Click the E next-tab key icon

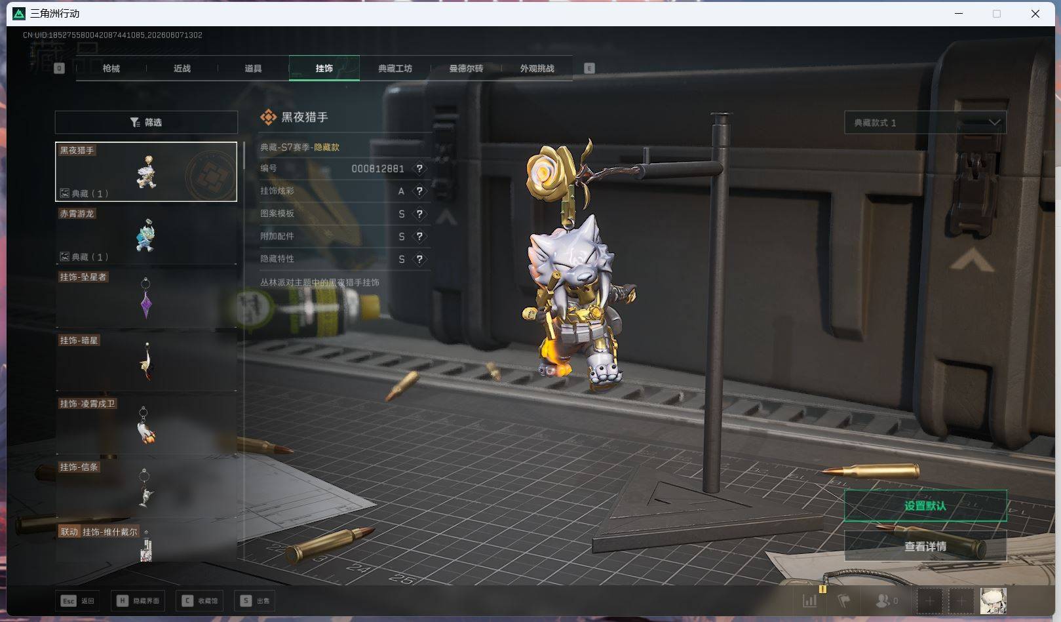(x=589, y=68)
